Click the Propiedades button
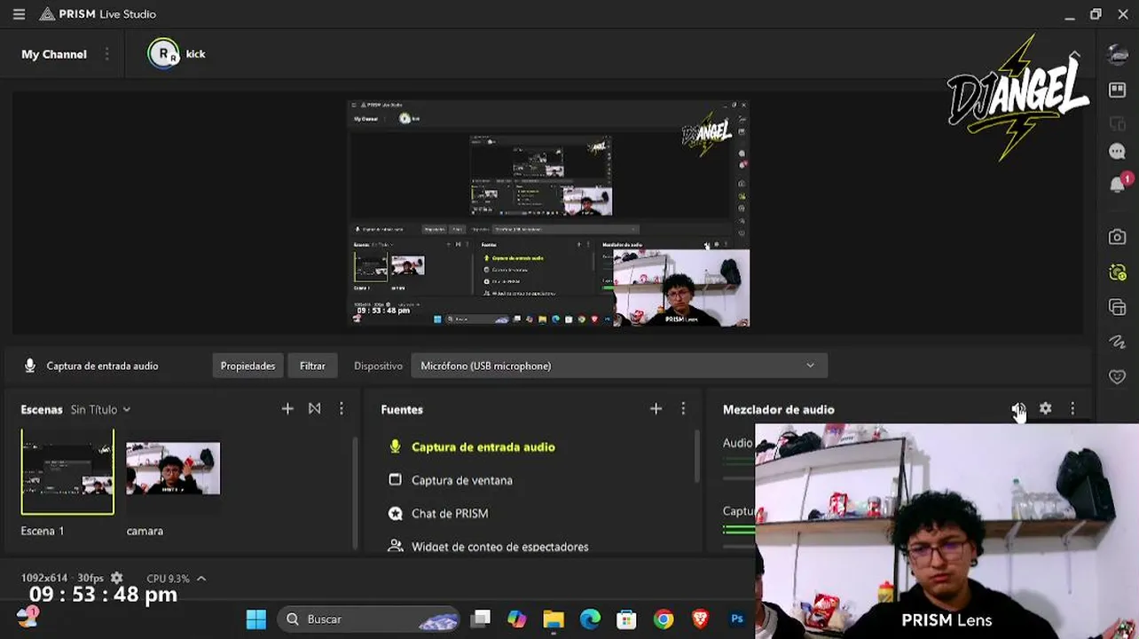 tap(247, 366)
